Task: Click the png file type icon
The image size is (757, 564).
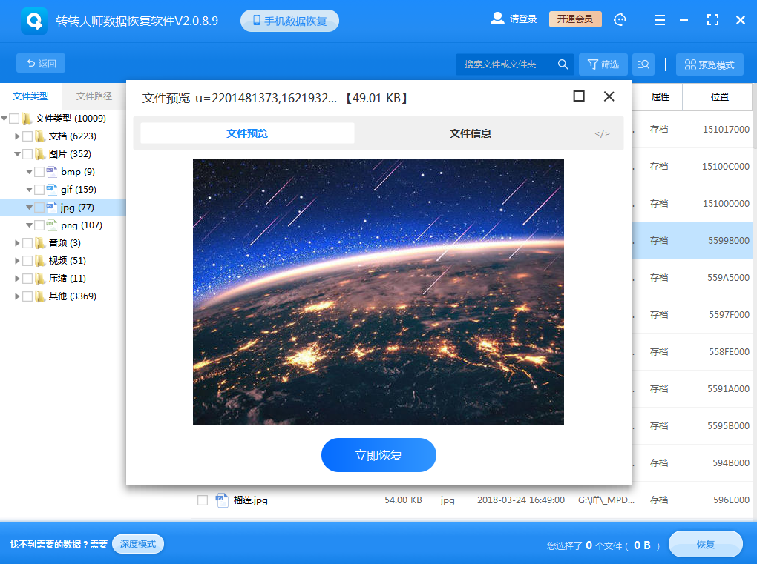Action: pos(52,225)
